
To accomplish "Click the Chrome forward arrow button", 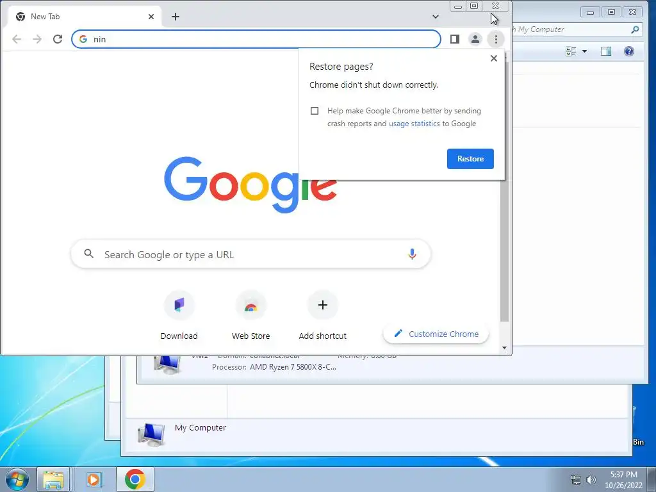I will pos(37,39).
